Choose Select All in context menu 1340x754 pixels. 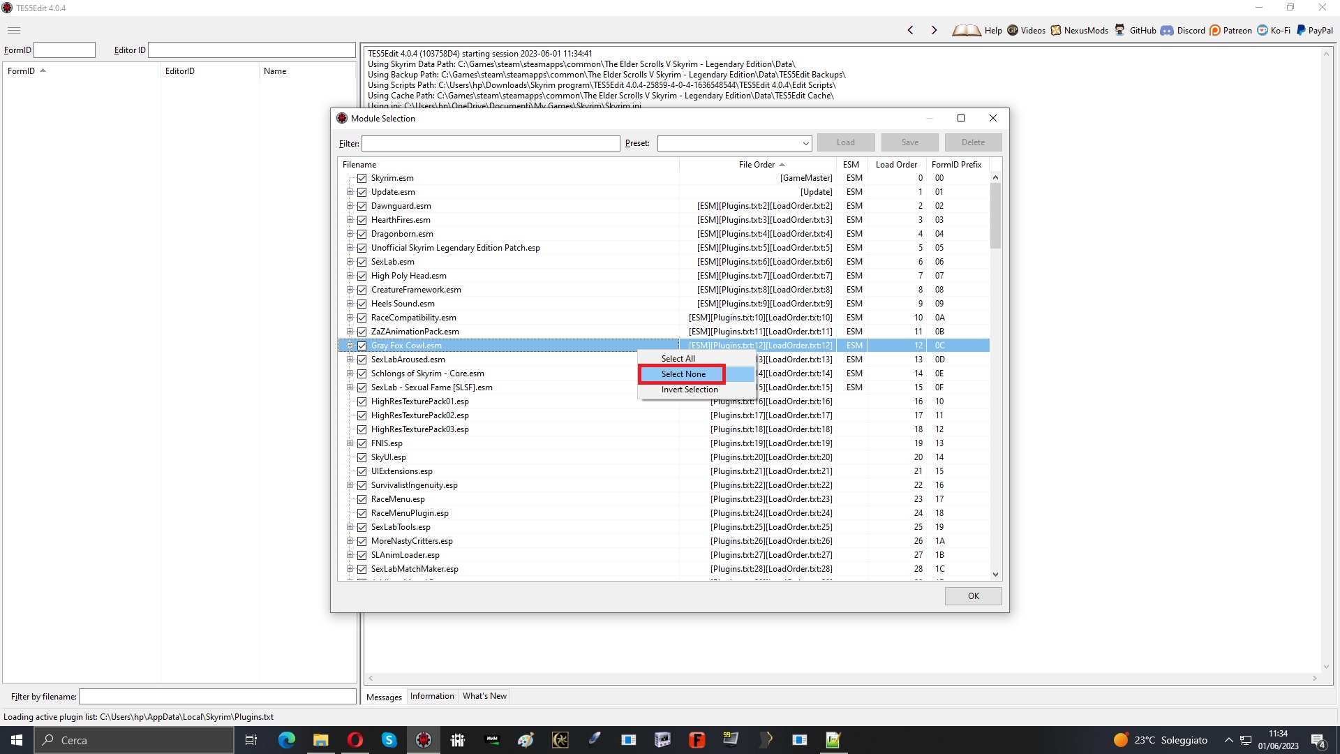point(696,359)
